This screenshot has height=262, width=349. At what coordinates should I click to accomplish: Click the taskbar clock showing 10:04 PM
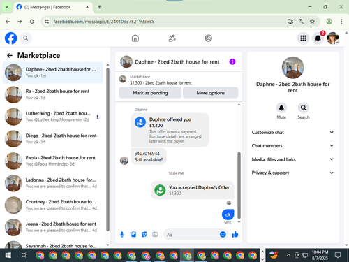(320, 255)
